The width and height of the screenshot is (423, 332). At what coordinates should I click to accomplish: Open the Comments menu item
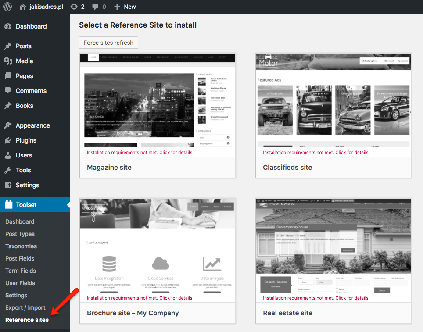coord(31,91)
